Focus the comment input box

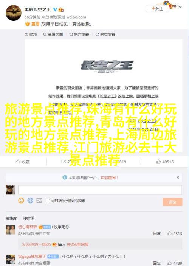[x=100, y=190]
